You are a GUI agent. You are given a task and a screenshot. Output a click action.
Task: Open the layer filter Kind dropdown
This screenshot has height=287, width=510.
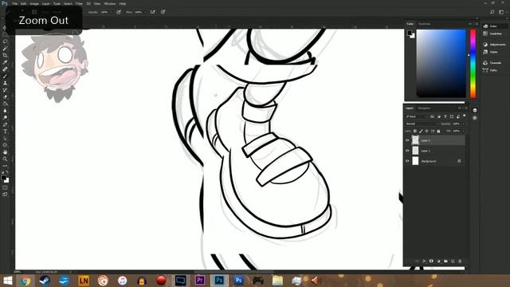[416, 116]
